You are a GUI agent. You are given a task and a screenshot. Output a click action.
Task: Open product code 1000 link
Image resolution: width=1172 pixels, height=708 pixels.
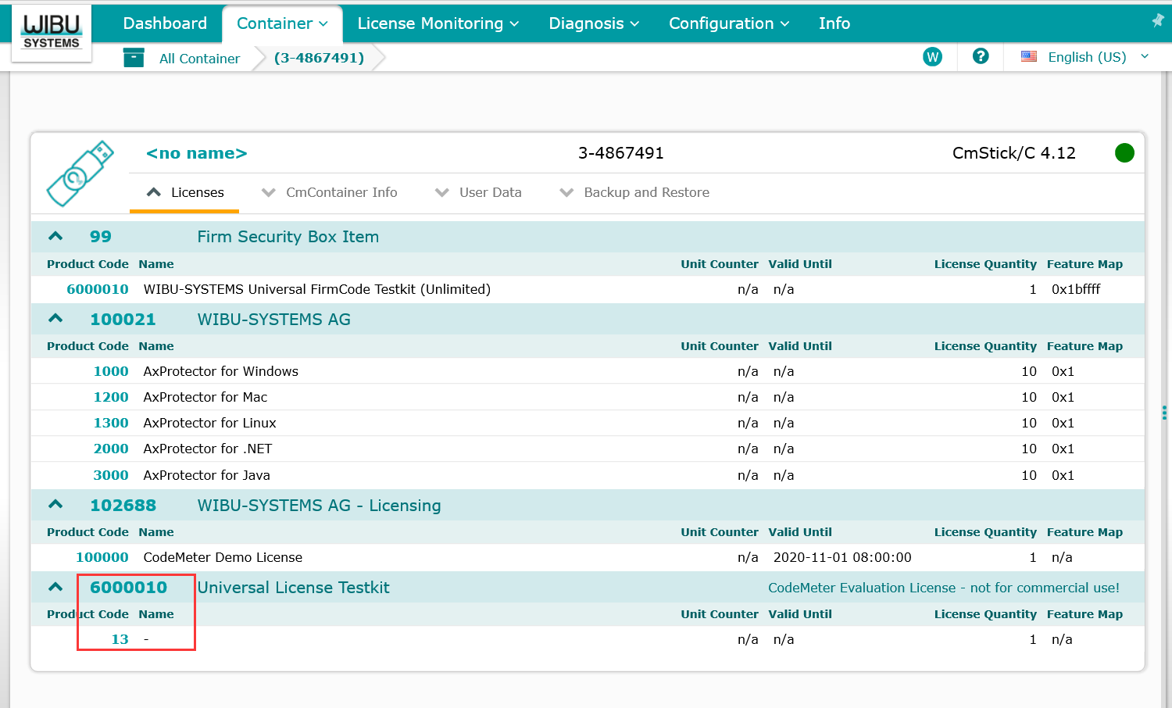[x=111, y=371]
